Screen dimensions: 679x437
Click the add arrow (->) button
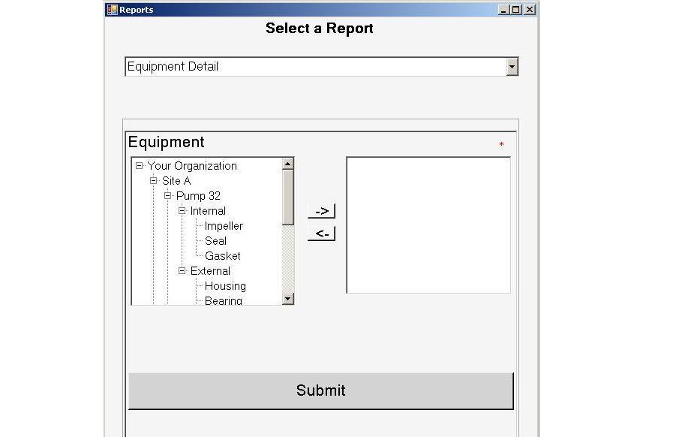(x=321, y=211)
